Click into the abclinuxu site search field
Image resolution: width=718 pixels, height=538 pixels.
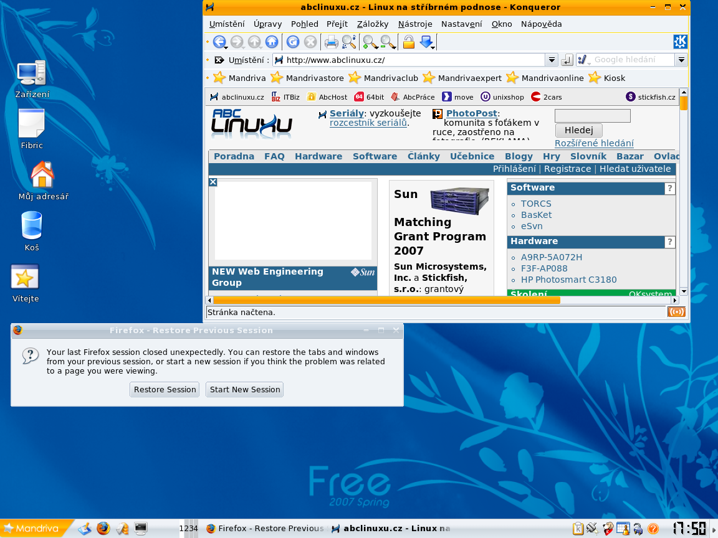(593, 116)
